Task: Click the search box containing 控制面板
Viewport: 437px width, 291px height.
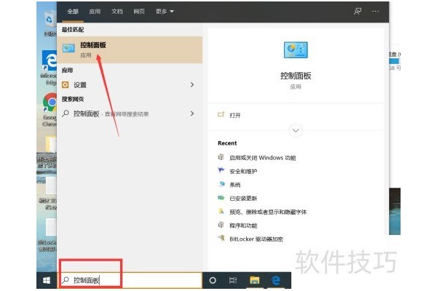Action: pyautogui.click(x=130, y=280)
